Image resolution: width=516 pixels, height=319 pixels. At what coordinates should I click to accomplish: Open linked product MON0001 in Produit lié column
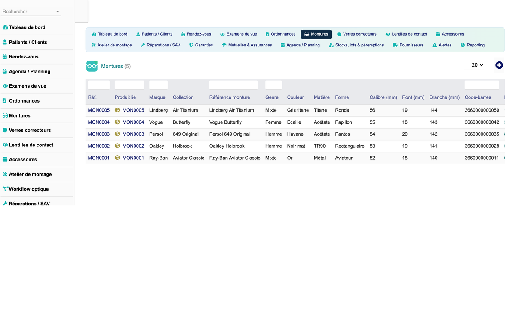tap(133, 158)
